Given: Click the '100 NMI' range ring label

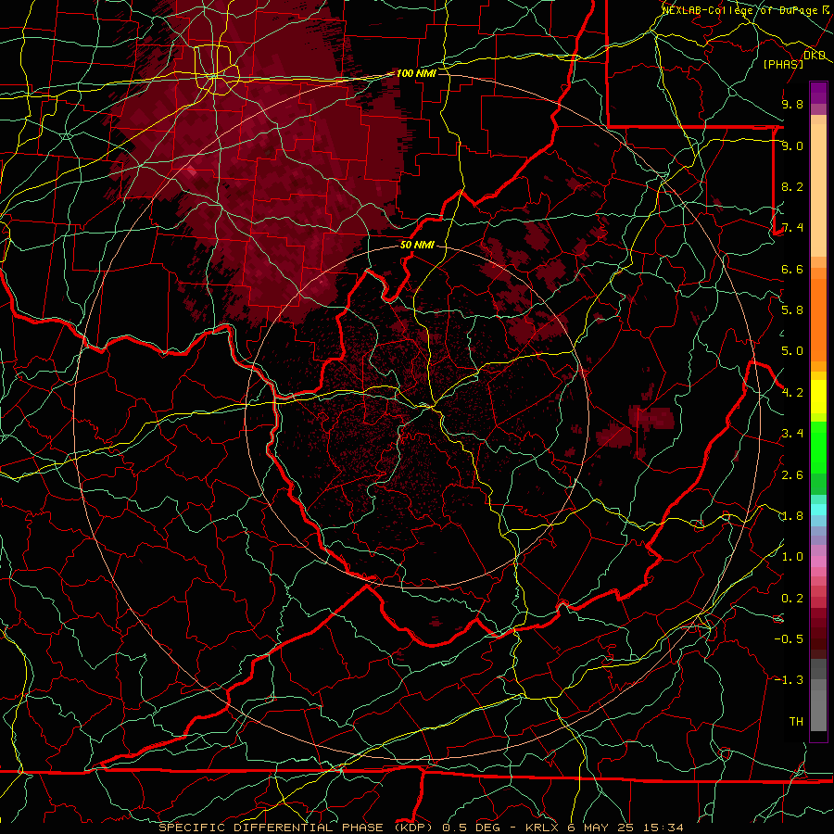Looking at the screenshot, I should point(416,73).
